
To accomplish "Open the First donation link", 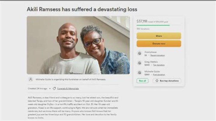I will point(159,75).
